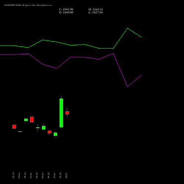Click the open value O: 1450.00
Viewport: 184px width, 184px height.
click(x=66, y=13)
